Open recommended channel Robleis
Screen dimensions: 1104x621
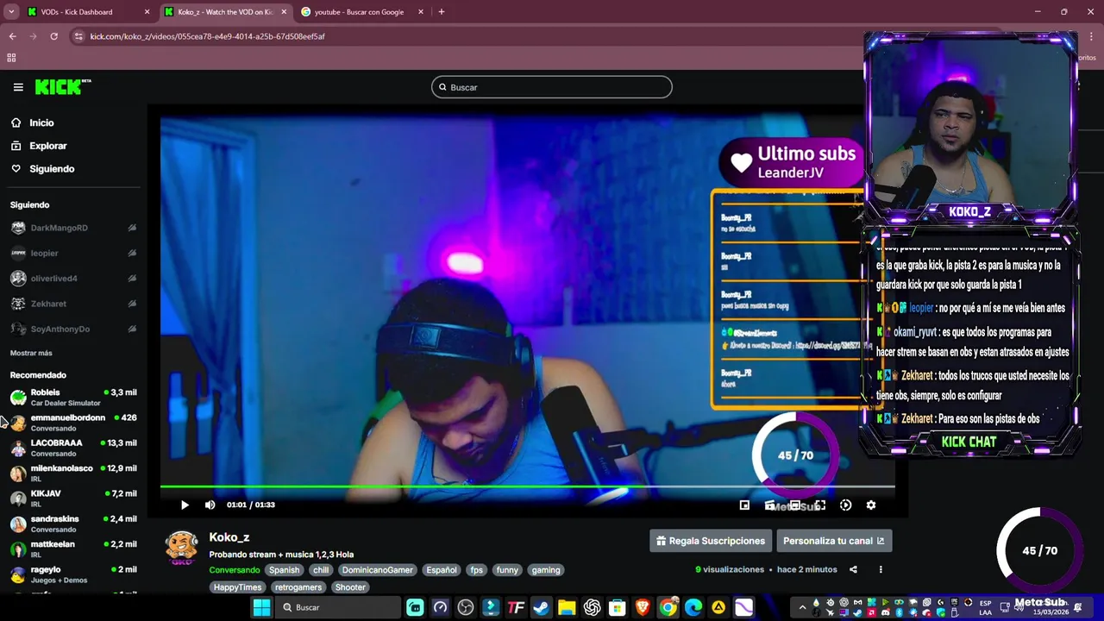coord(73,397)
